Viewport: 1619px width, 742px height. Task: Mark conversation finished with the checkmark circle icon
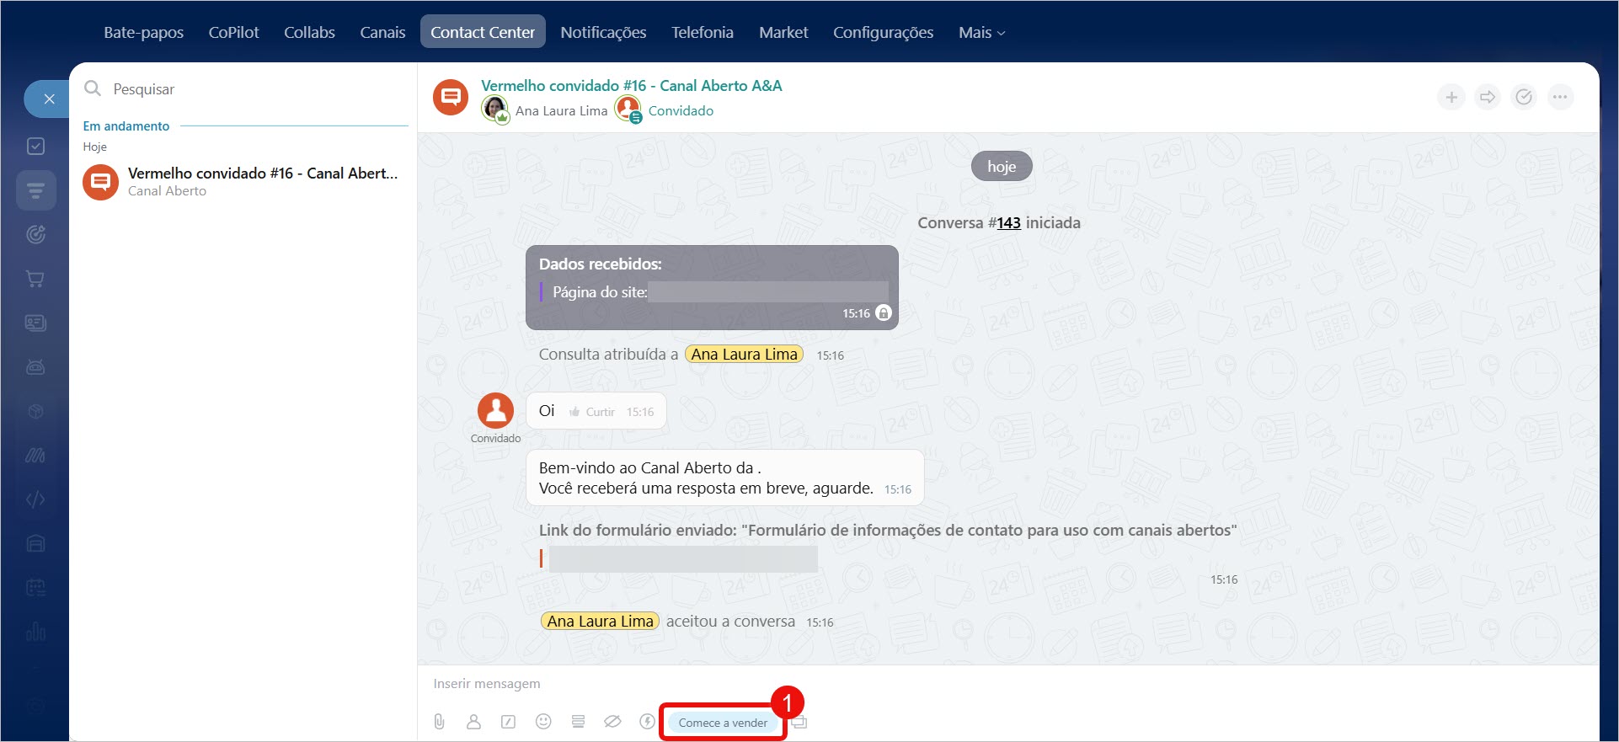click(1524, 98)
